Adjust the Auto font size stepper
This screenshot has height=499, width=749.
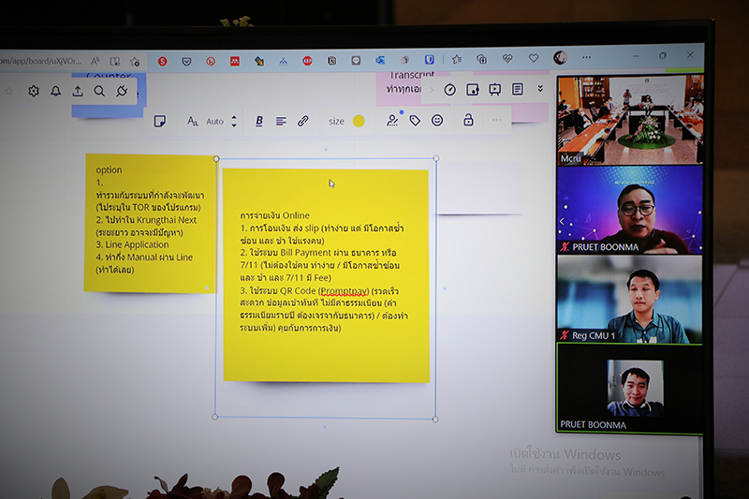233,122
